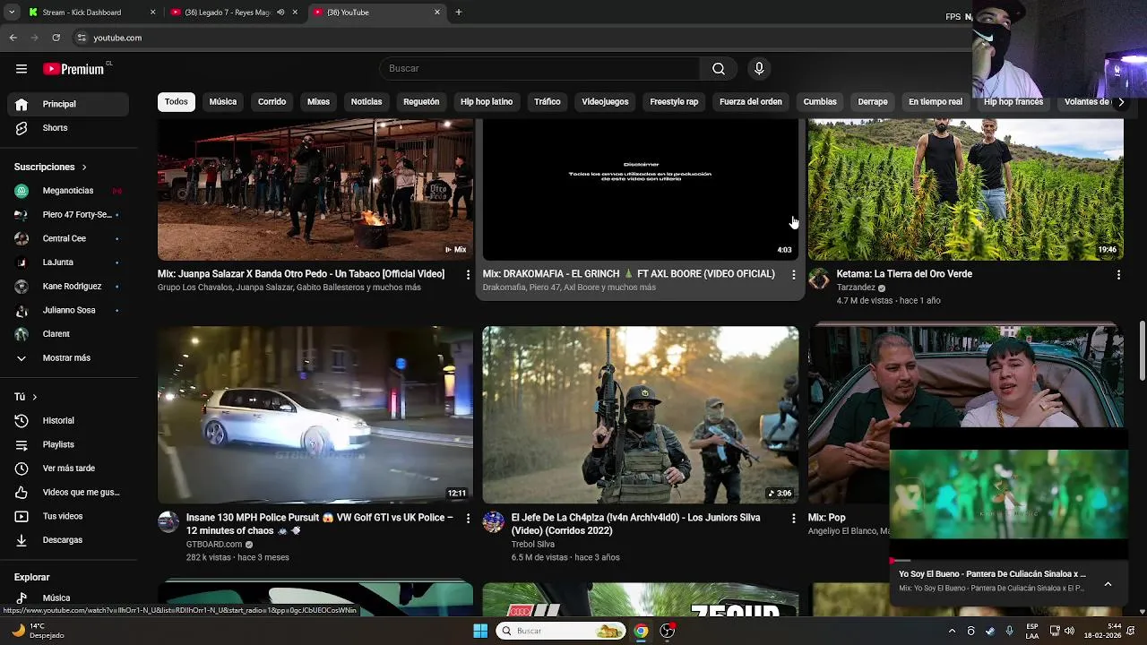Image resolution: width=1147 pixels, height=645 pixels.
Task: Open options menu for DRAKOMAFIA mix
Action: 793,275
